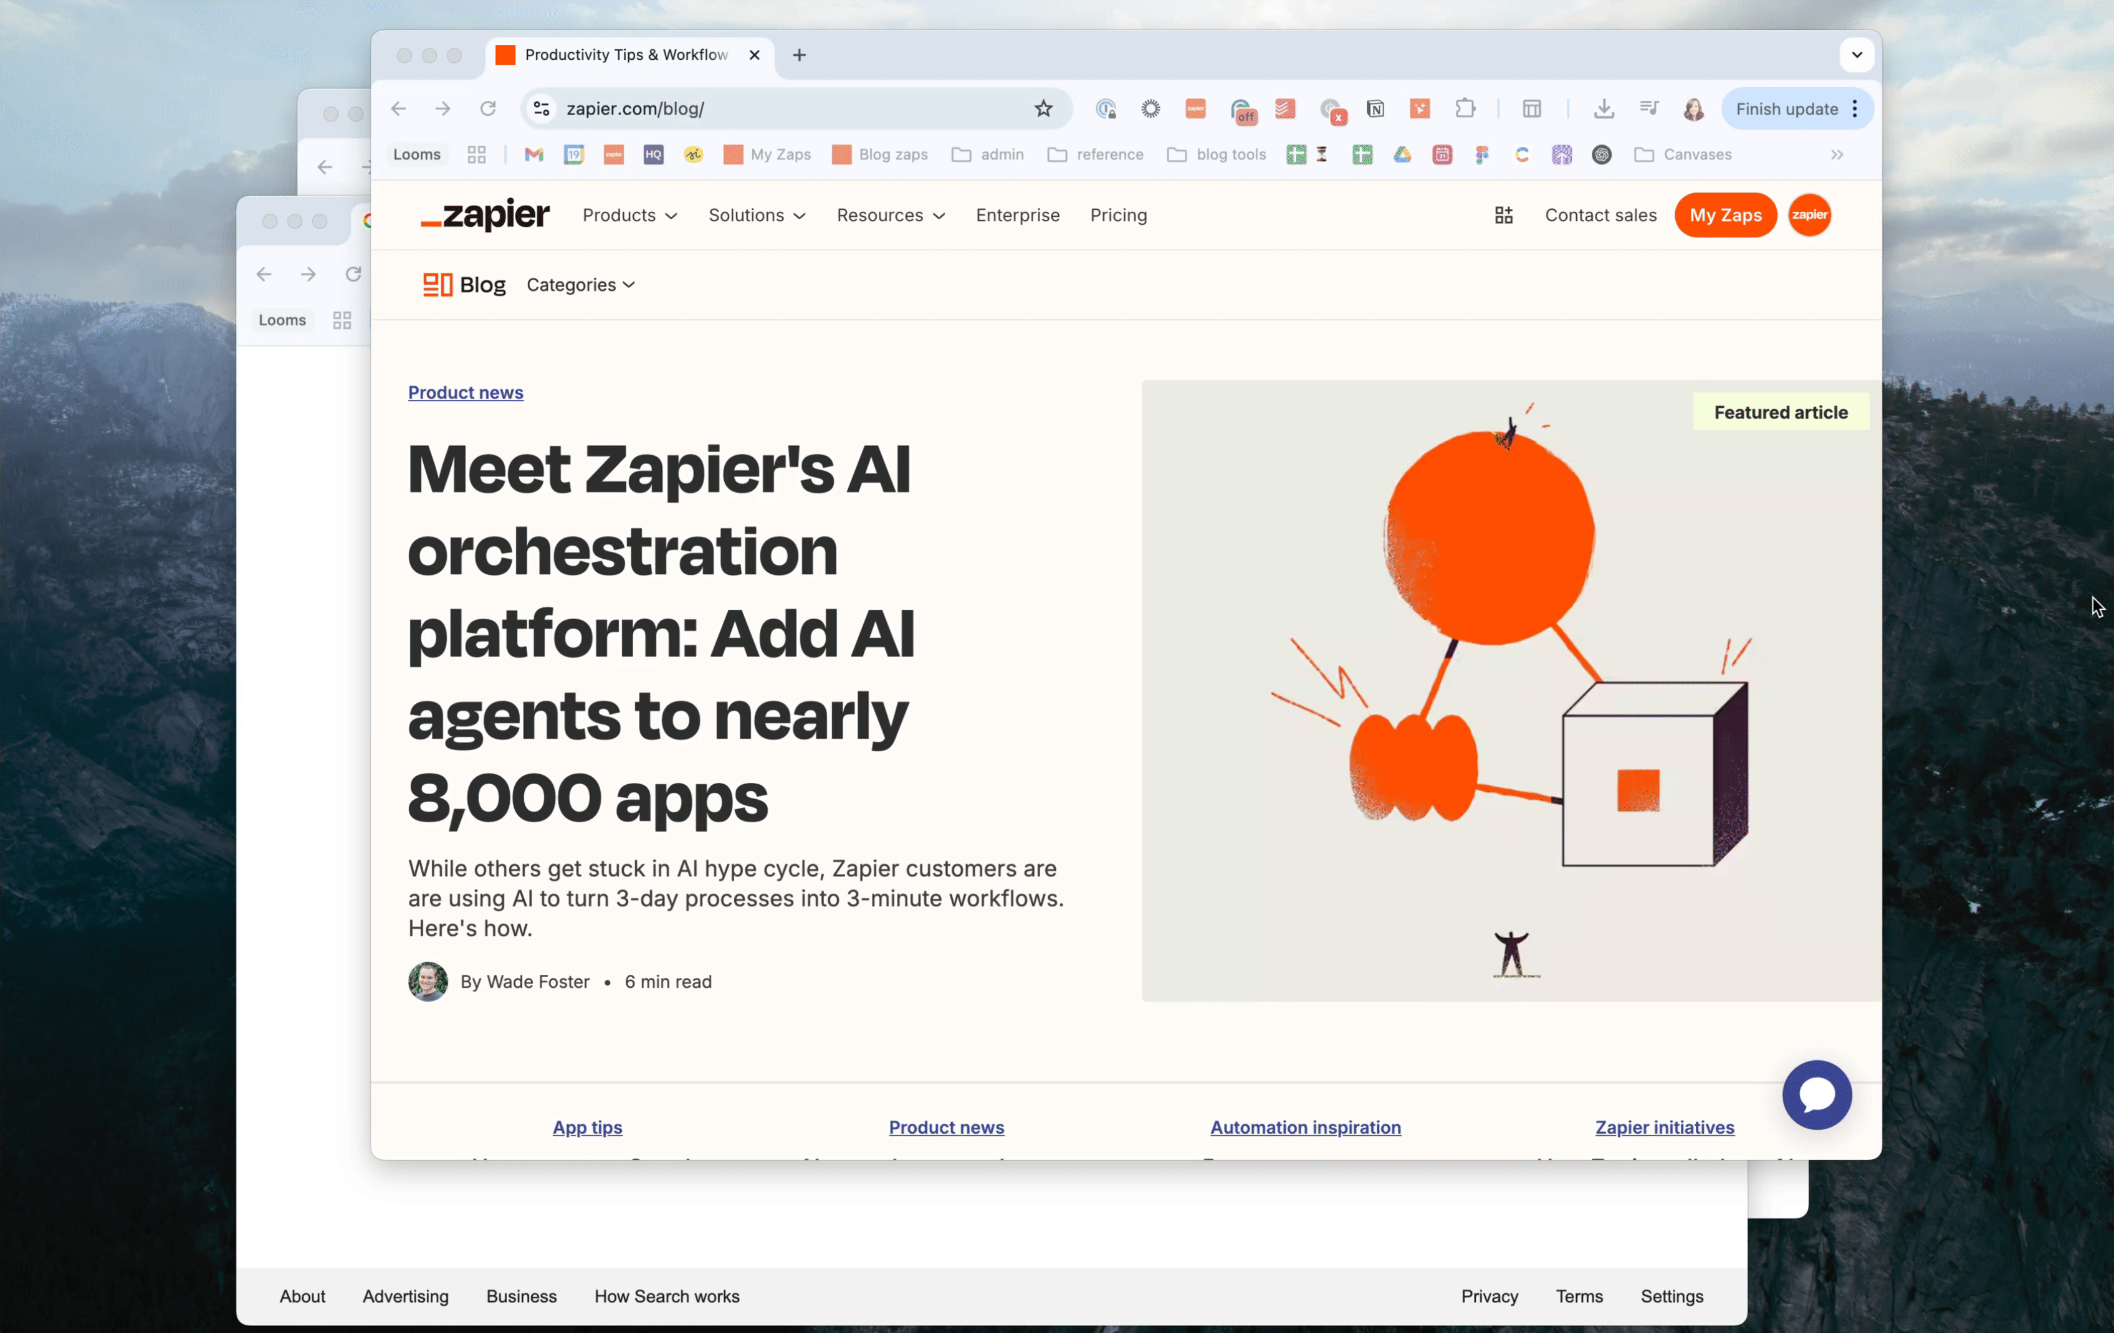The image size is (2114, 1333).
Task: Bookmark this page with the star icon
Action: 1043,109
